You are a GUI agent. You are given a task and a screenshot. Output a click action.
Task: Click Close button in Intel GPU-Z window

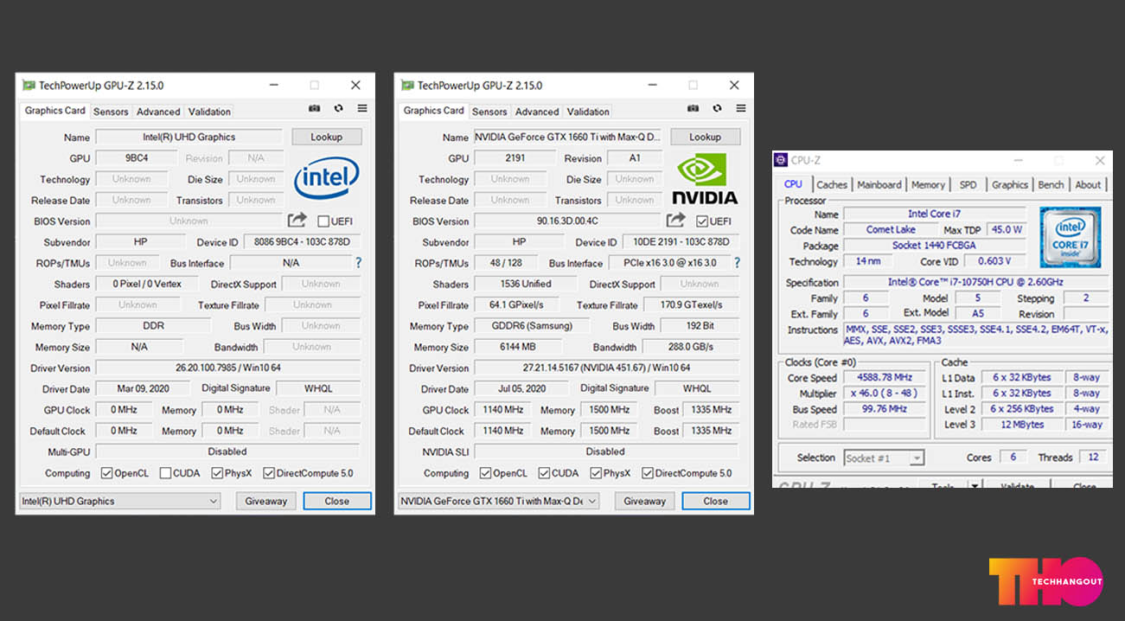(337, 501)
